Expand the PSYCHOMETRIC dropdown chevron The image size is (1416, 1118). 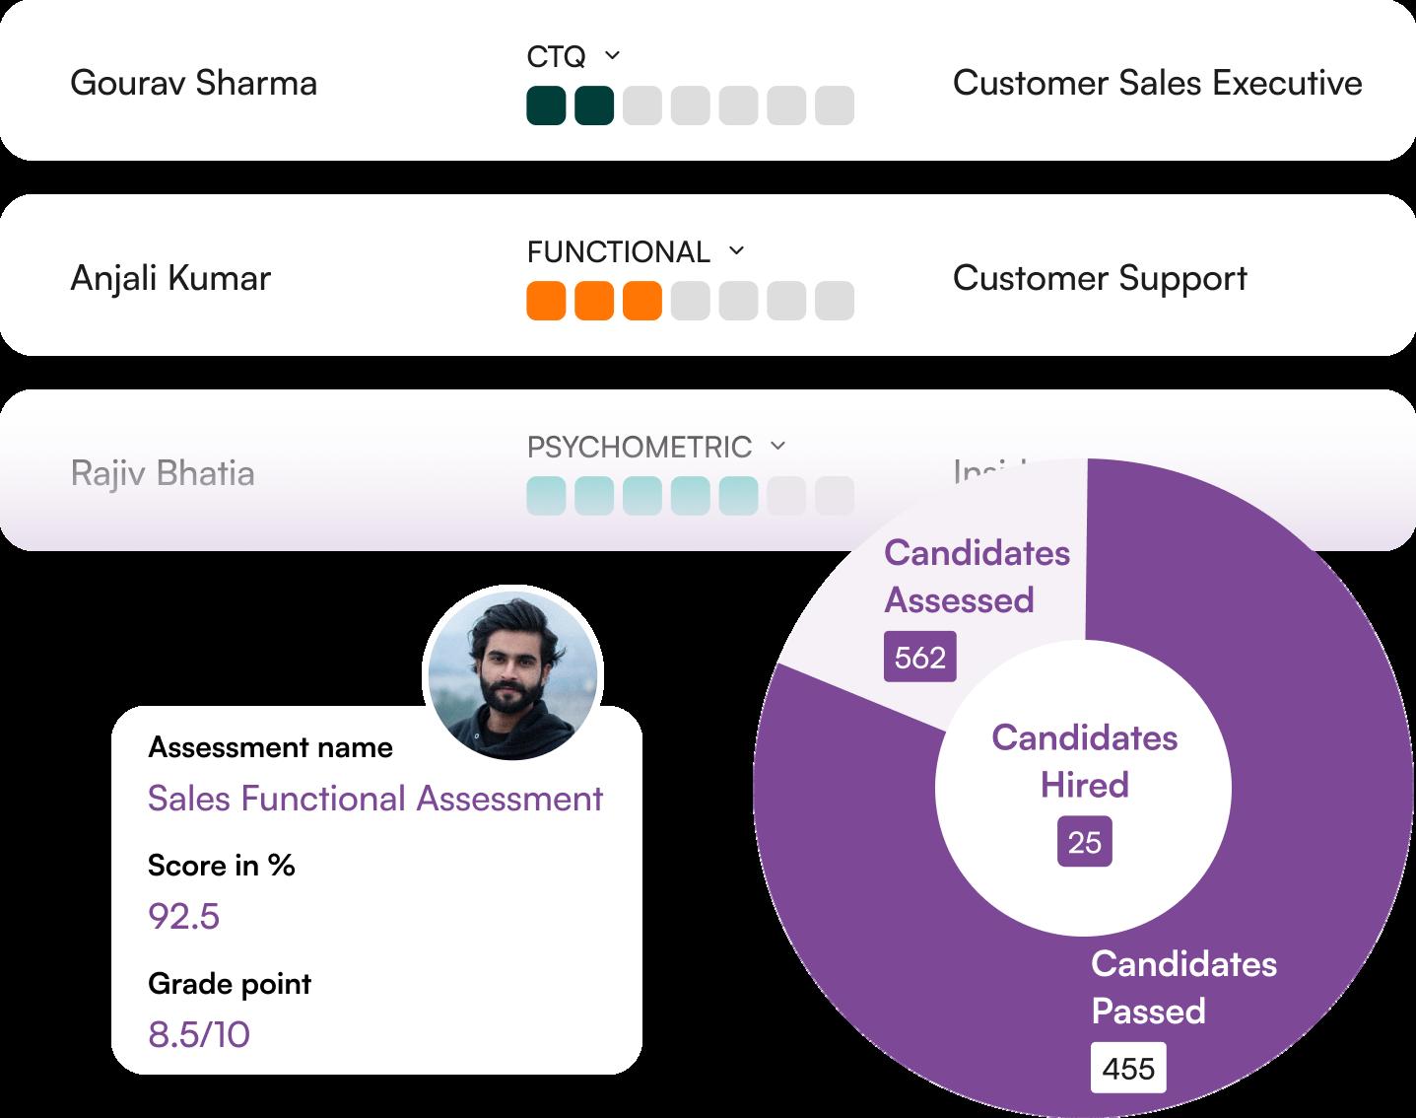pyautogui.click(x=777, y=446)
